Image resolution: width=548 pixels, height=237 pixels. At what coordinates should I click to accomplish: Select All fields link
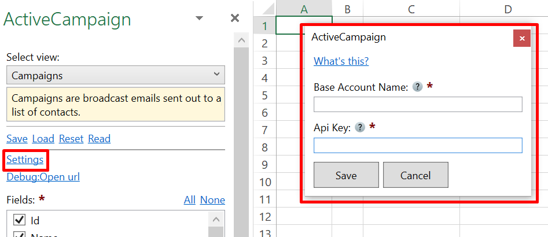click(x=189, y=200)
